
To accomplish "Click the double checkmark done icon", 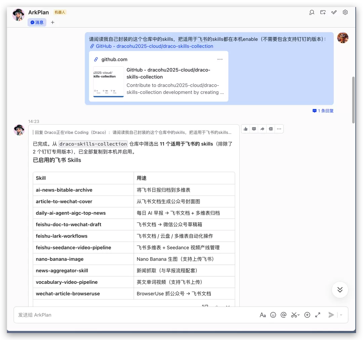I will click(x=334, y=12).
